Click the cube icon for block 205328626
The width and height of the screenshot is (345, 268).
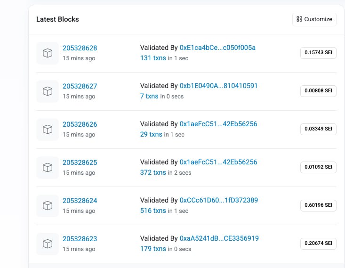click(48, 129)
